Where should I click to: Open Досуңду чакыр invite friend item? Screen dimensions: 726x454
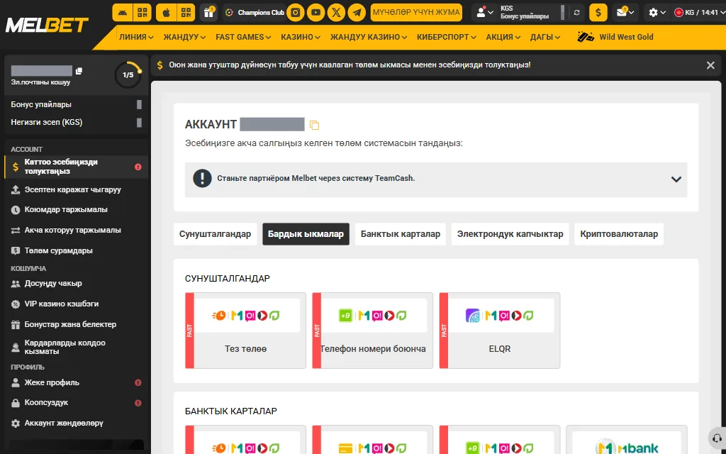(x=76, y=284)
